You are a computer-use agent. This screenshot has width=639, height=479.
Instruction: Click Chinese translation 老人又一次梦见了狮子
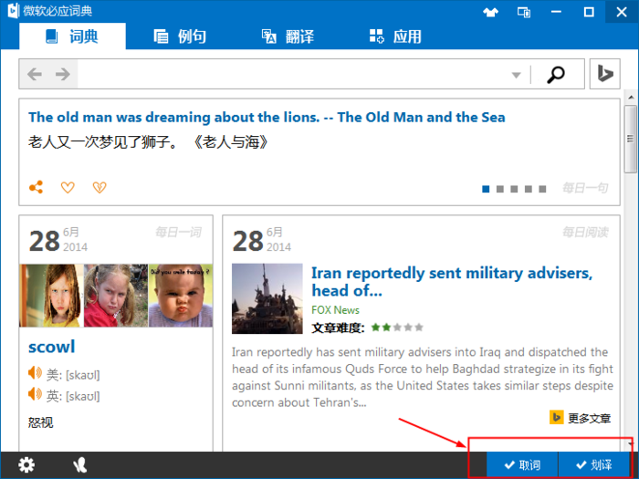[148, 142]
